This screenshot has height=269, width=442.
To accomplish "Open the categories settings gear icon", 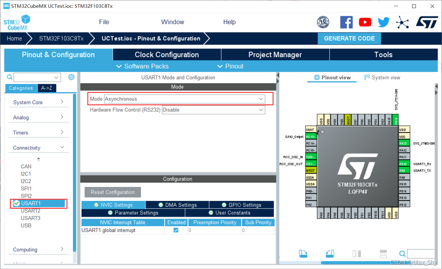I will coord(71,77).
